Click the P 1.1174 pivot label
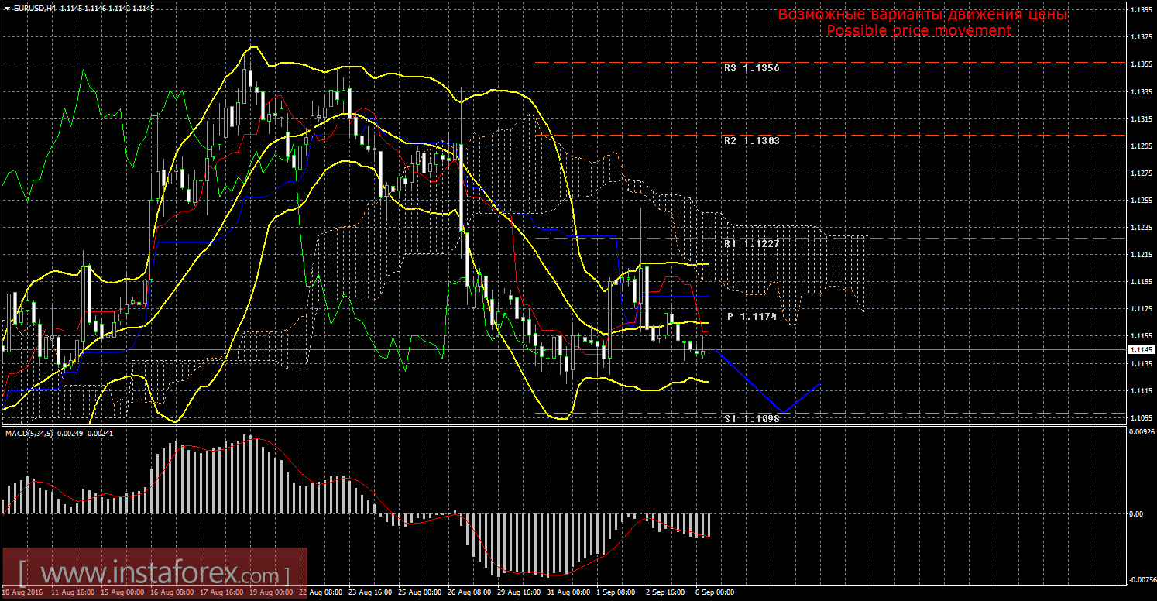 (753, 317)
